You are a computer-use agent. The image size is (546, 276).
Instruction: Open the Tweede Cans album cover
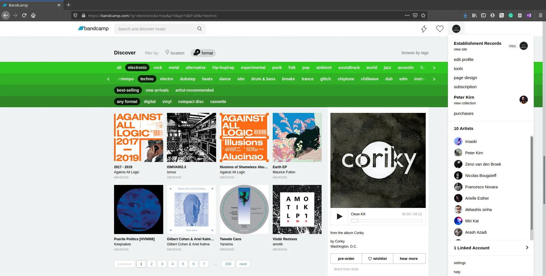[244, 209]
